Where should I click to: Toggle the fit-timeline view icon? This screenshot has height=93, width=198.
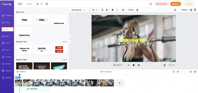point(195,72)
